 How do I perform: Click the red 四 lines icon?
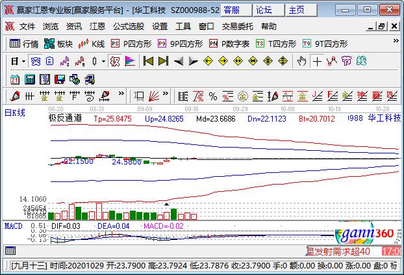(392, 96)
